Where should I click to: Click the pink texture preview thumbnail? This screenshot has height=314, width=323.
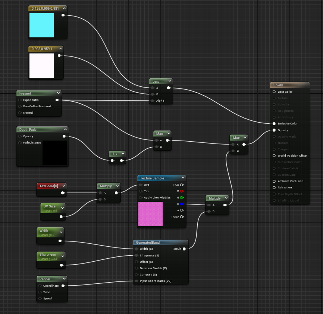[150, 214]
